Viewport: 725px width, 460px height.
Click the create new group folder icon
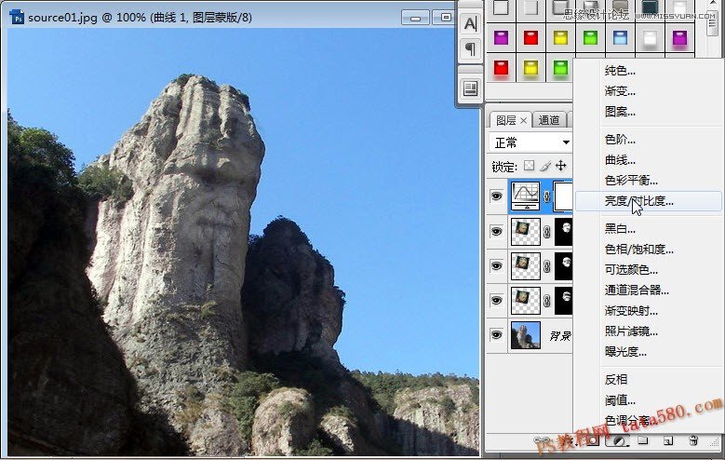[x=643, y=440]
